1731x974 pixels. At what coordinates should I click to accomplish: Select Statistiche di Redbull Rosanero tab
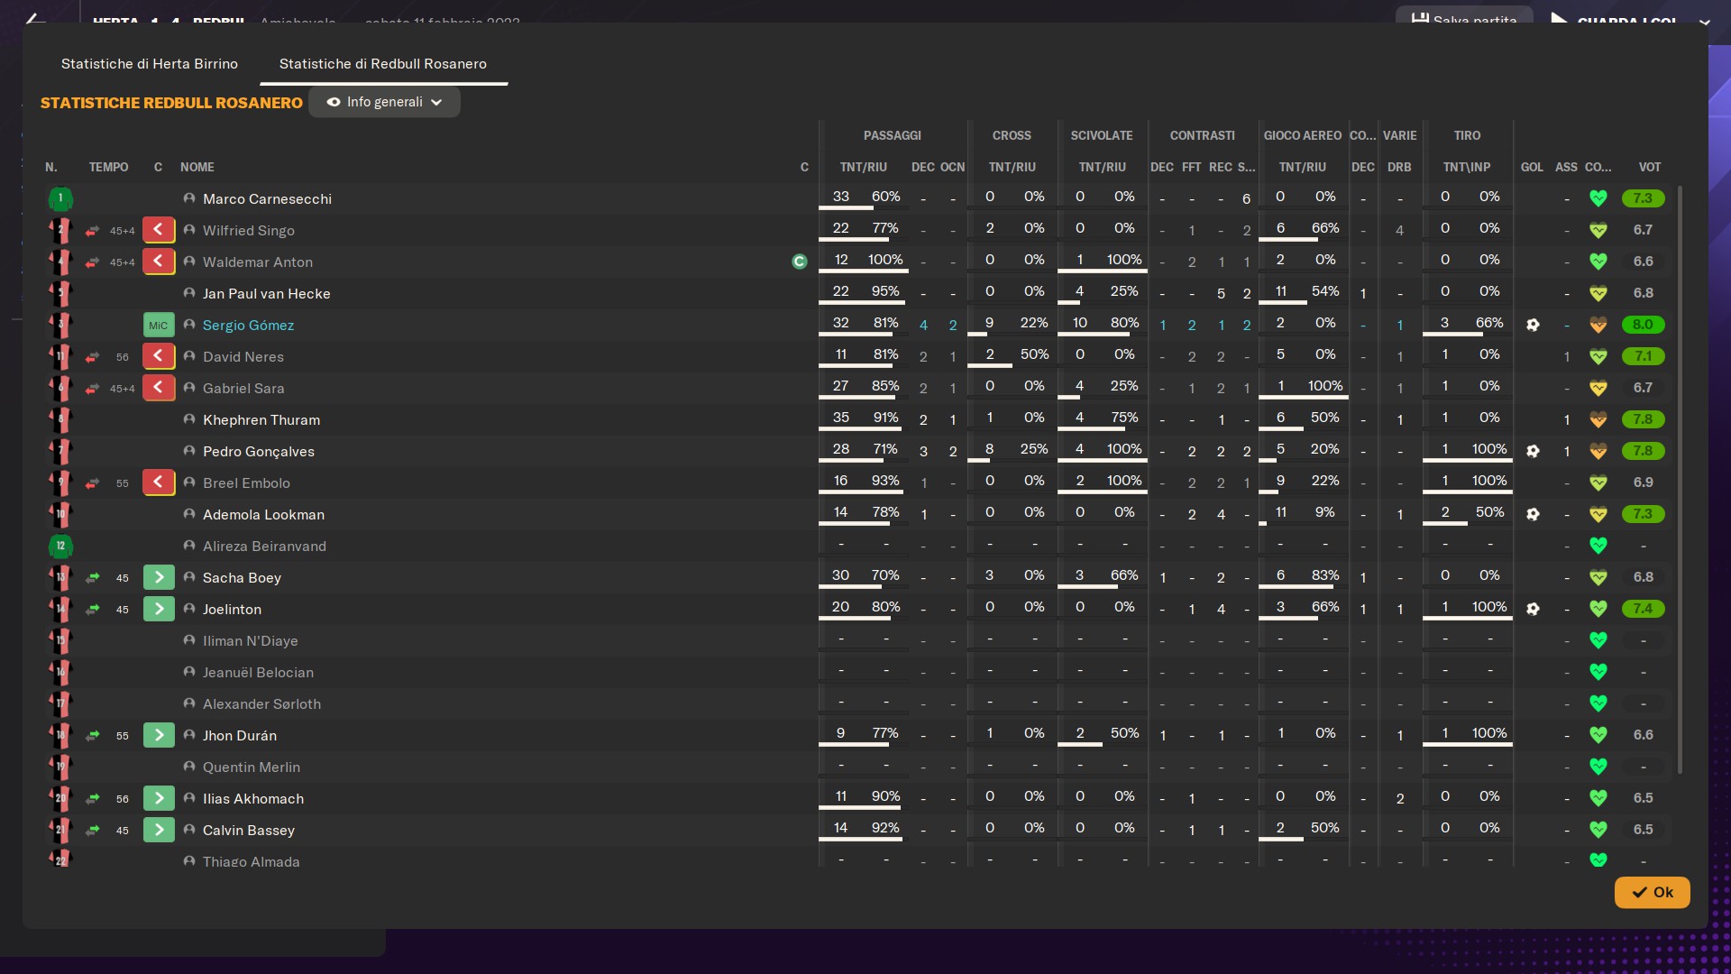pos(383,64)
